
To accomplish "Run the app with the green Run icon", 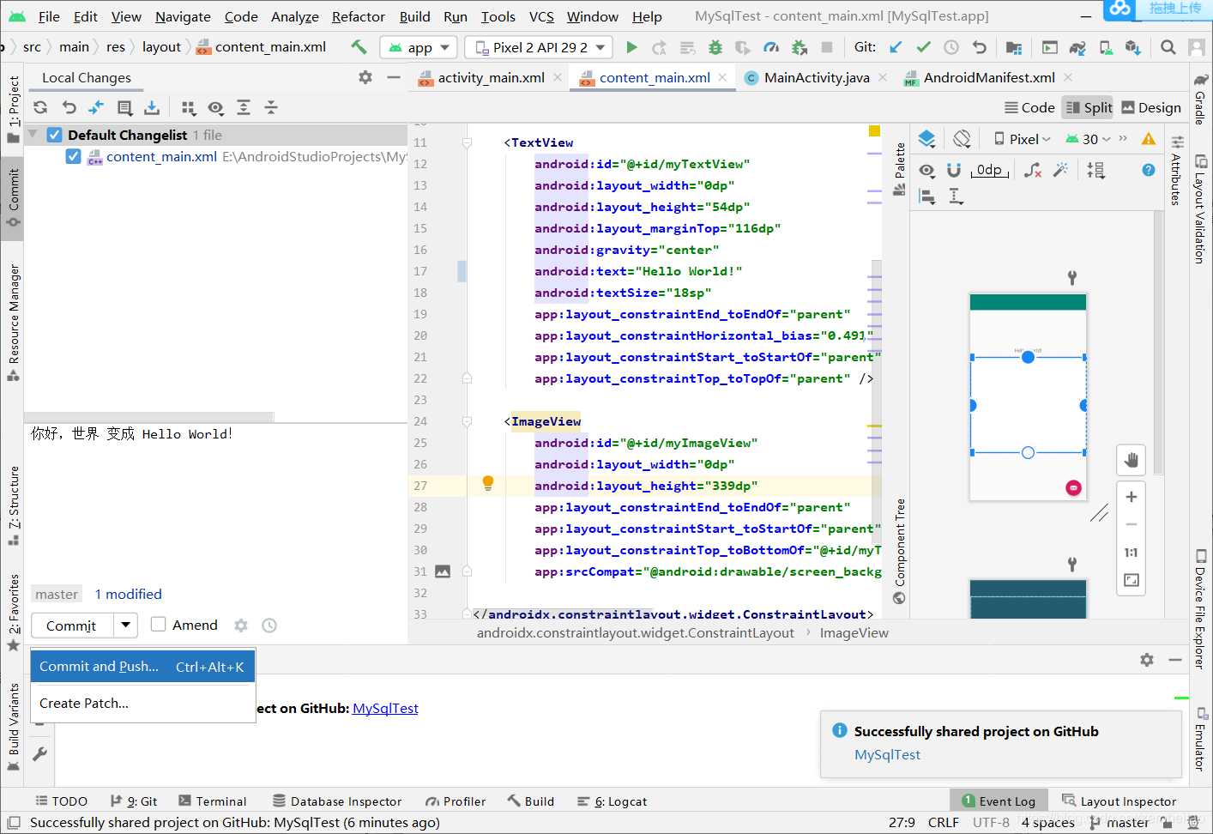I will click(x=632, y=47).
